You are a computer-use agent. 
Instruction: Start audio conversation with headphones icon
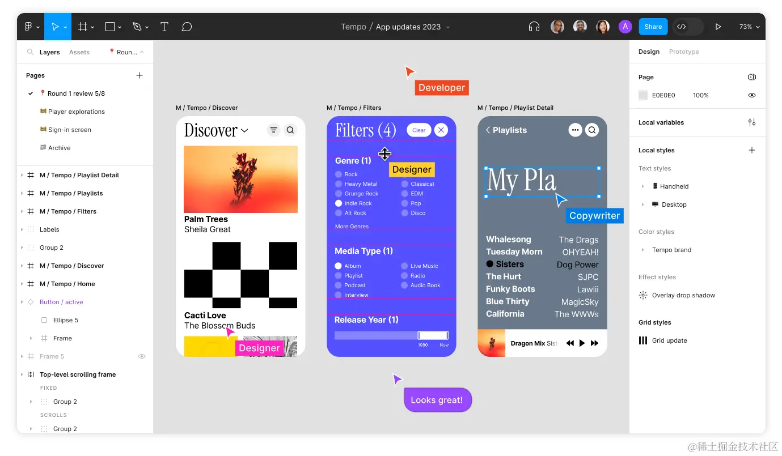click(534, 27)
